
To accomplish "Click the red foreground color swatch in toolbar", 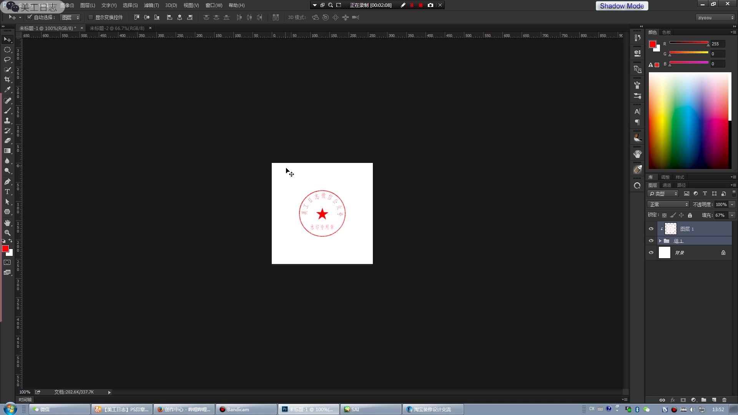I will click(5, 249).
